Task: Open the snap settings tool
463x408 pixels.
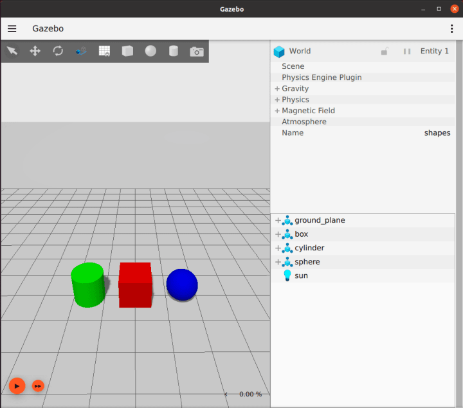Action: pos(81,51)
